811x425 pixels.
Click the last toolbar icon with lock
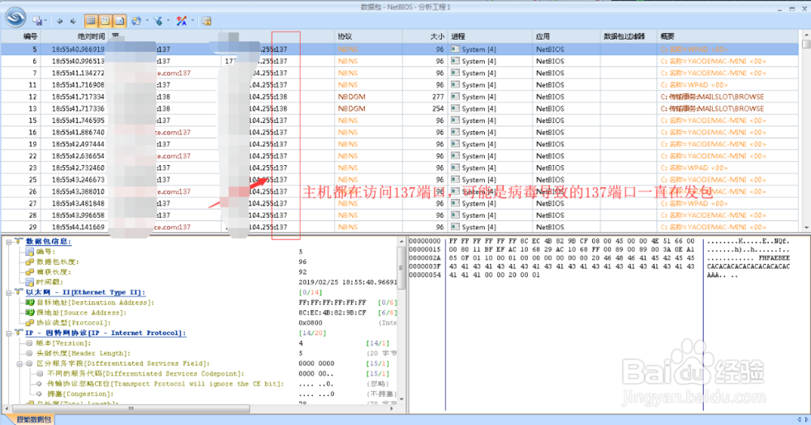click(x=206, y=21)
